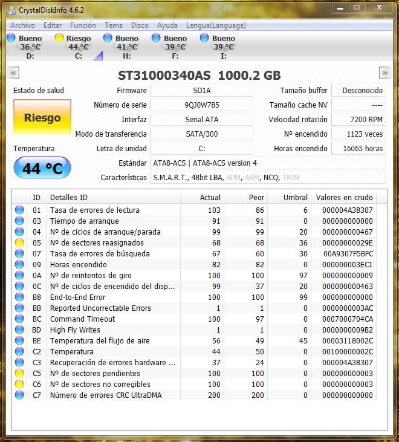This screenshot has height=442, width=399.
Task: Click blue status icon for Tasa de errores de lectura
Action: coord(19,210)
